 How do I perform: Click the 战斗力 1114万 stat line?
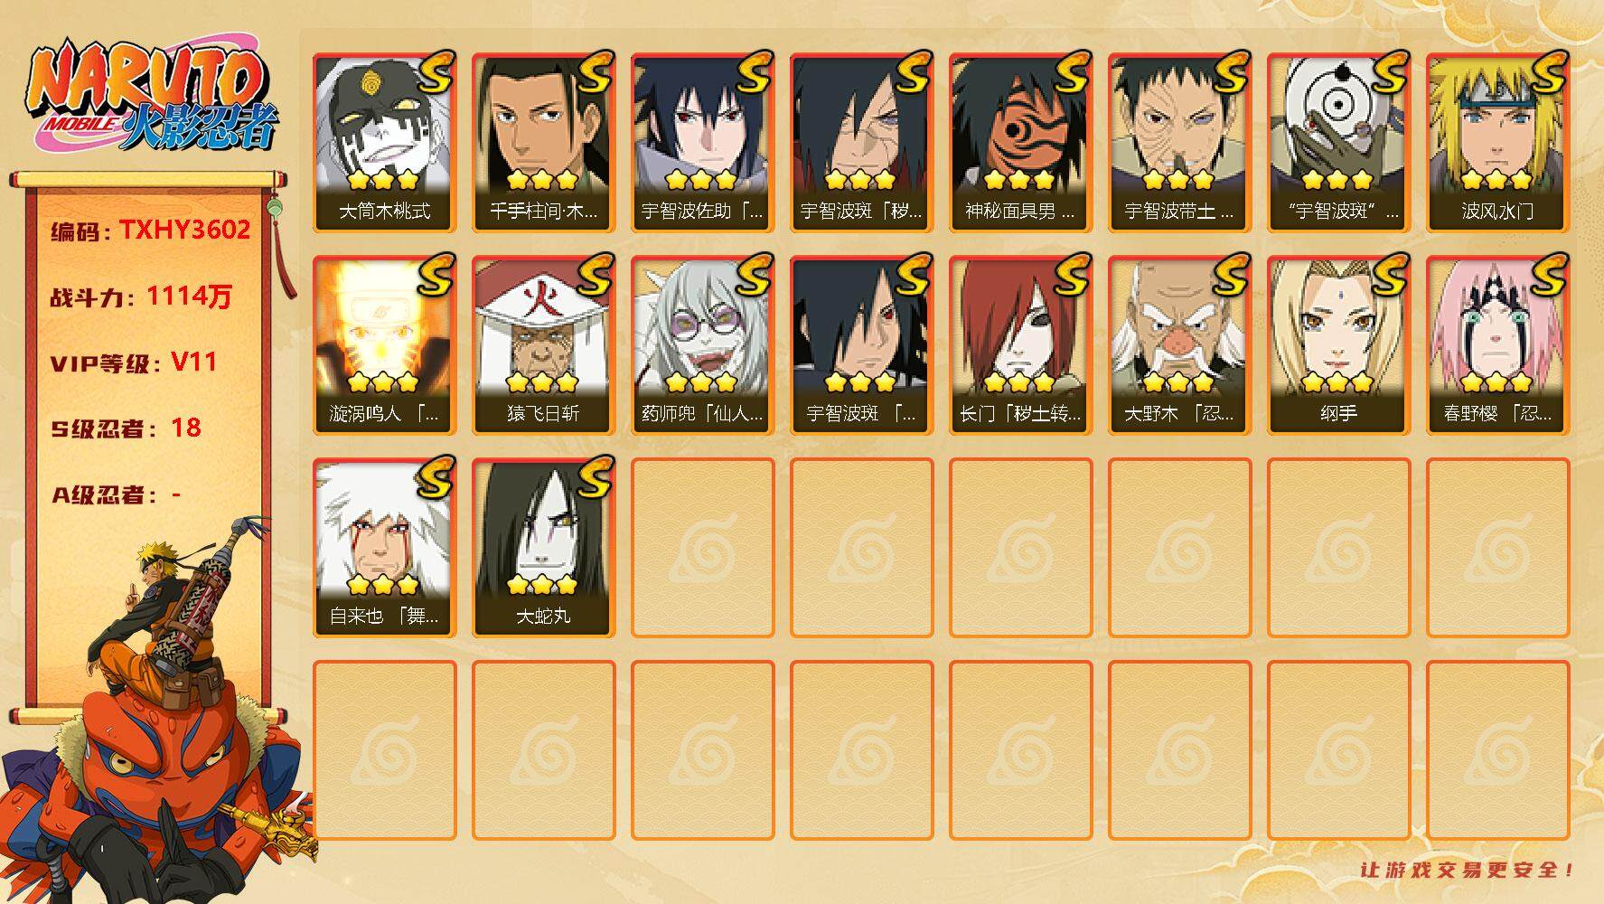(x=141, y=297)
